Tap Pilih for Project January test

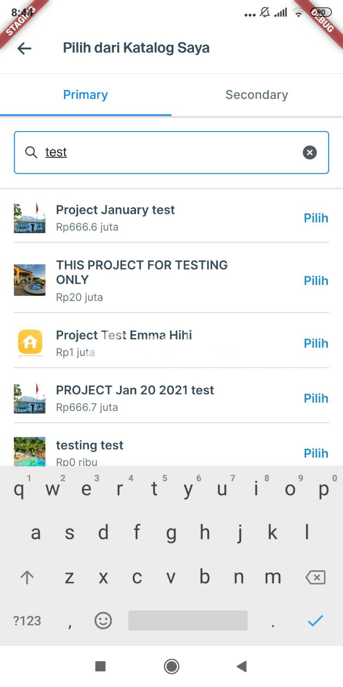pyautogui.click(x=316, y=218)
